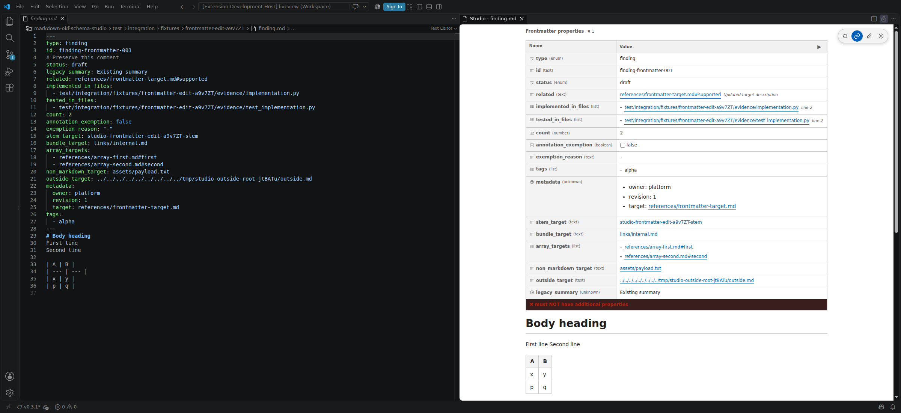Go forward with the right arrow

(x=193, y=7)
